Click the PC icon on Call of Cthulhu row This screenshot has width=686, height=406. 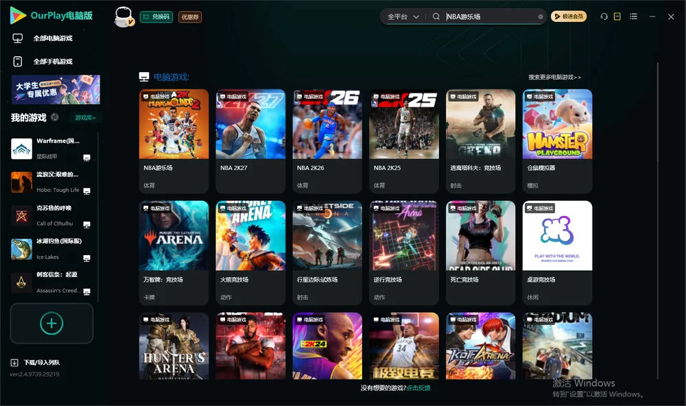pos(86,224)
